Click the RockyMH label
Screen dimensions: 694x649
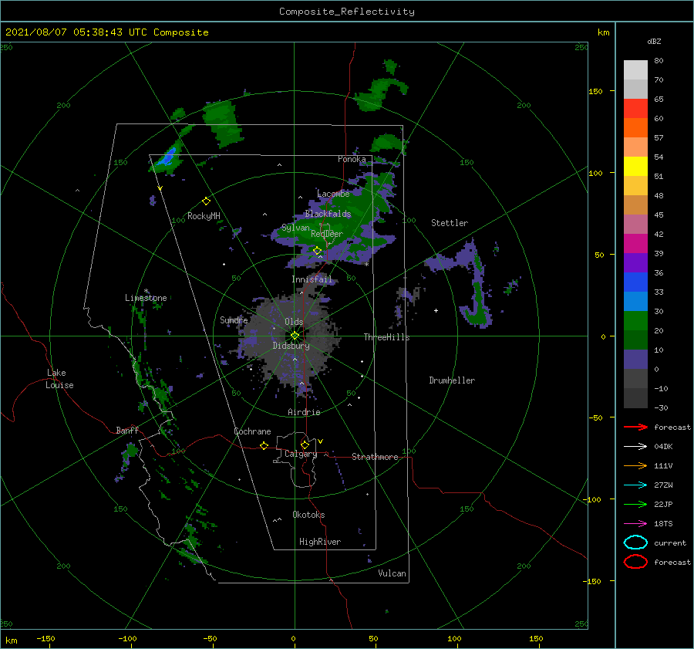coord(204,217)
